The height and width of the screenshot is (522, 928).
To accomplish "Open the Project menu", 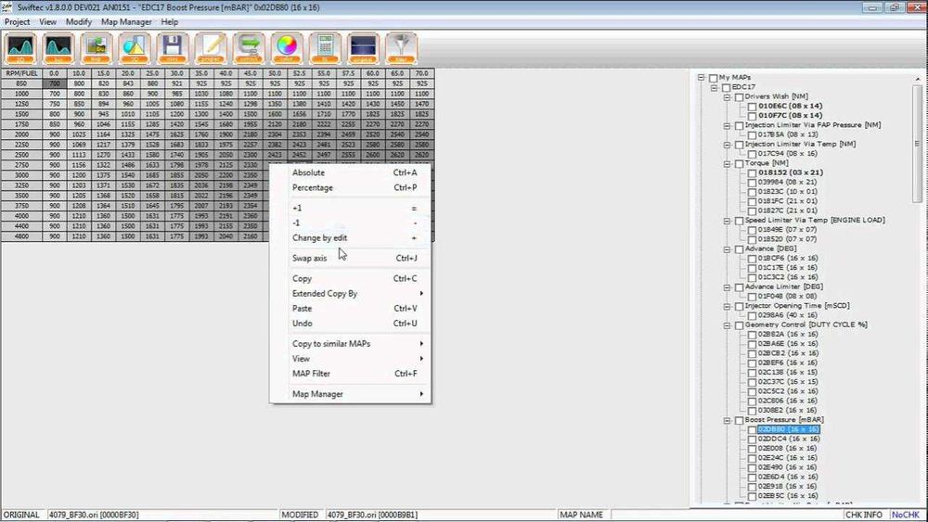I will pos(17,22).
